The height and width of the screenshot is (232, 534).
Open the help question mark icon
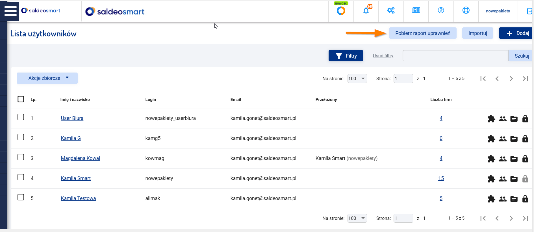tap(441, 10)
